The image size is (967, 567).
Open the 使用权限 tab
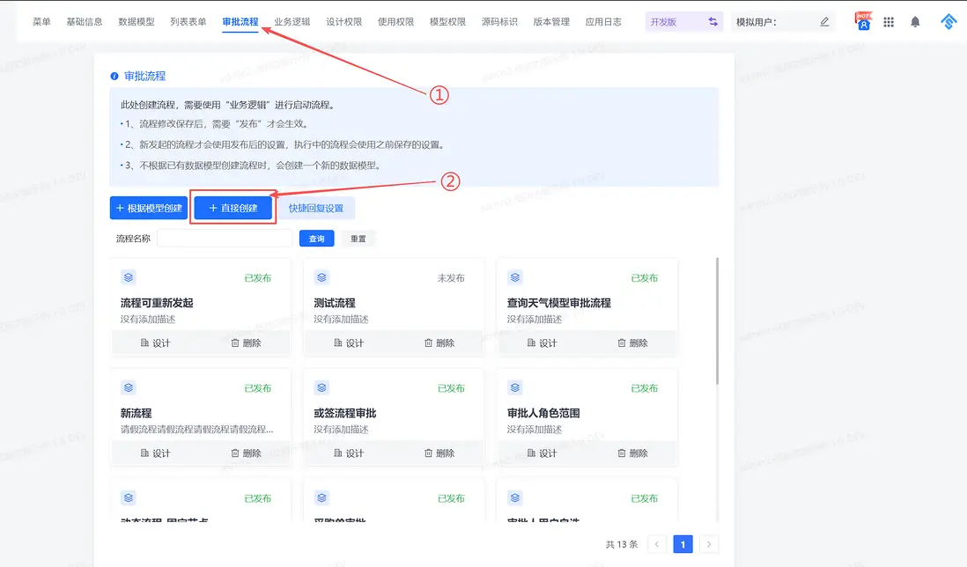[x=395, y=21]
